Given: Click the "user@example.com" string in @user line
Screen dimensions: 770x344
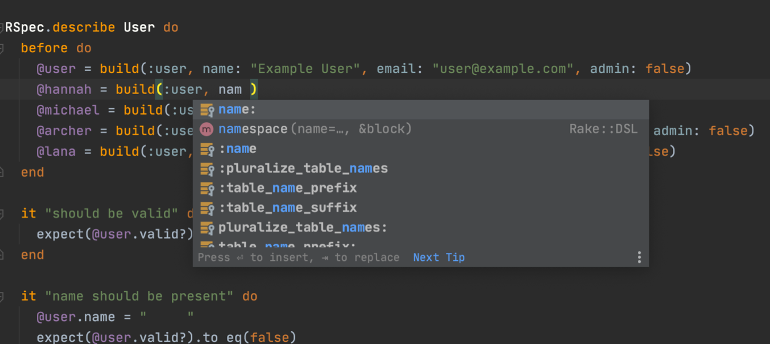Looking at the screenshot, I should [x=503, y=69].
